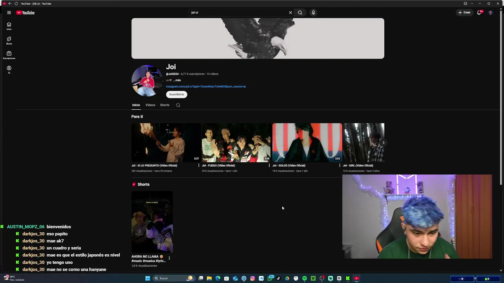The height and width of the screenshot is (283, 504).
Task: Open Windows Start menu
Action: [148, 278]
